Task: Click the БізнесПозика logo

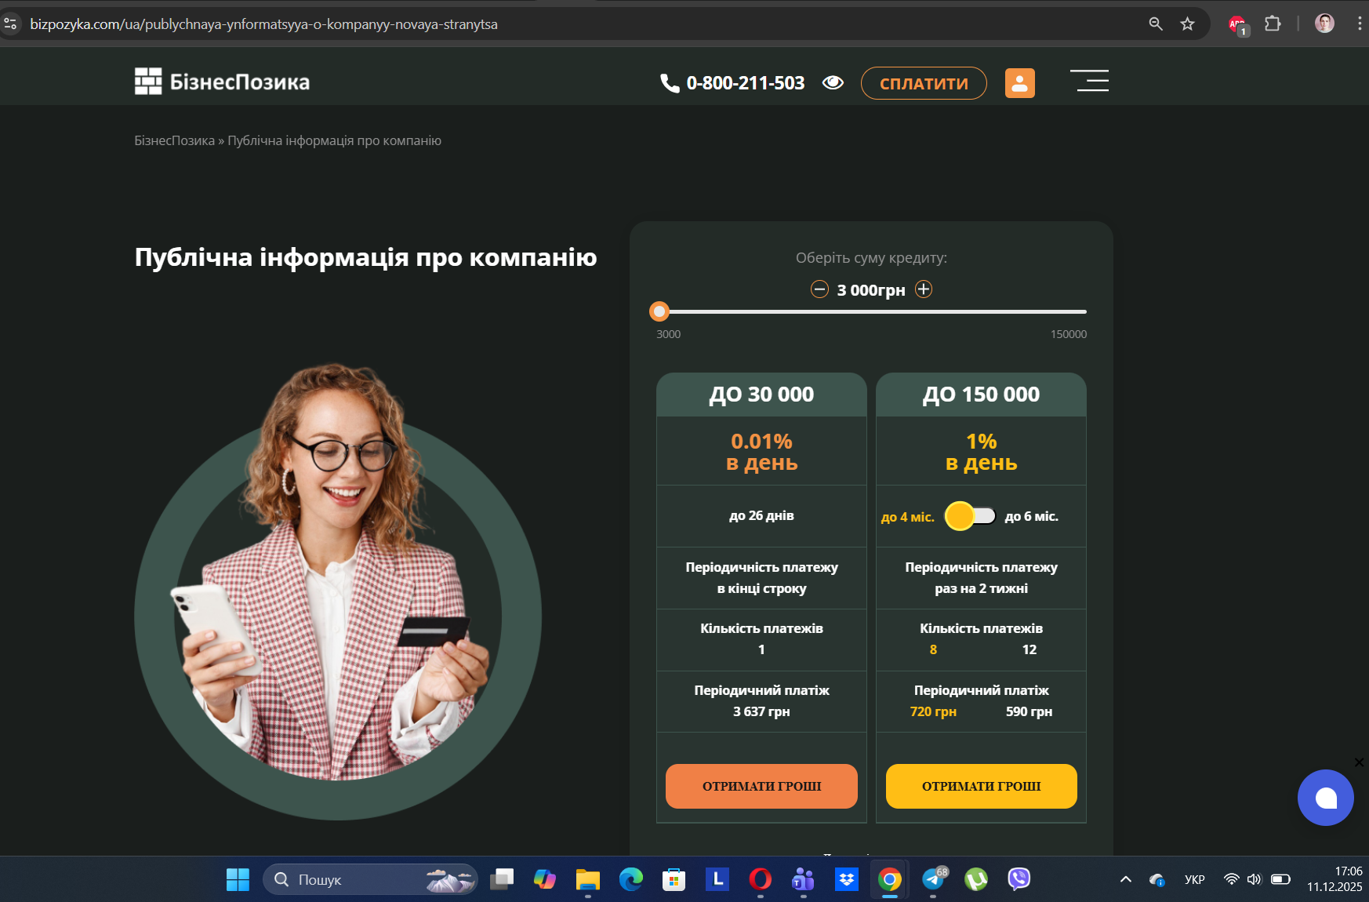Action: pyautogui.click(x=222, y=82)
